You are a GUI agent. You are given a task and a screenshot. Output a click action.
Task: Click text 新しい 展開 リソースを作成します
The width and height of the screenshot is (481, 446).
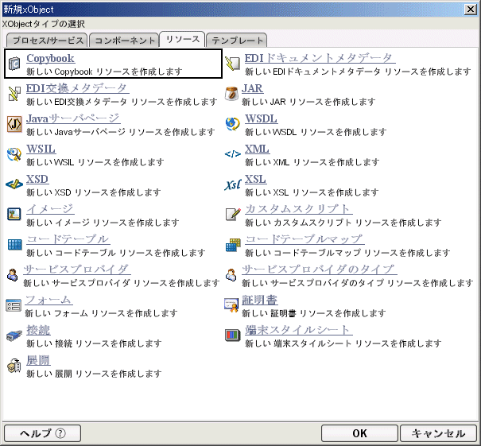pyautogui.click(x=94, y=374)
